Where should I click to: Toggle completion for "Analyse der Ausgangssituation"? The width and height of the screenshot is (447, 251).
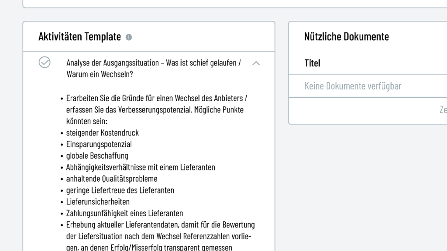(x=45, y=63)
